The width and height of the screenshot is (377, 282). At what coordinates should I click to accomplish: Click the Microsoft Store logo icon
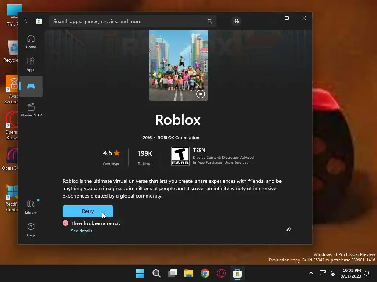point(39,21)
